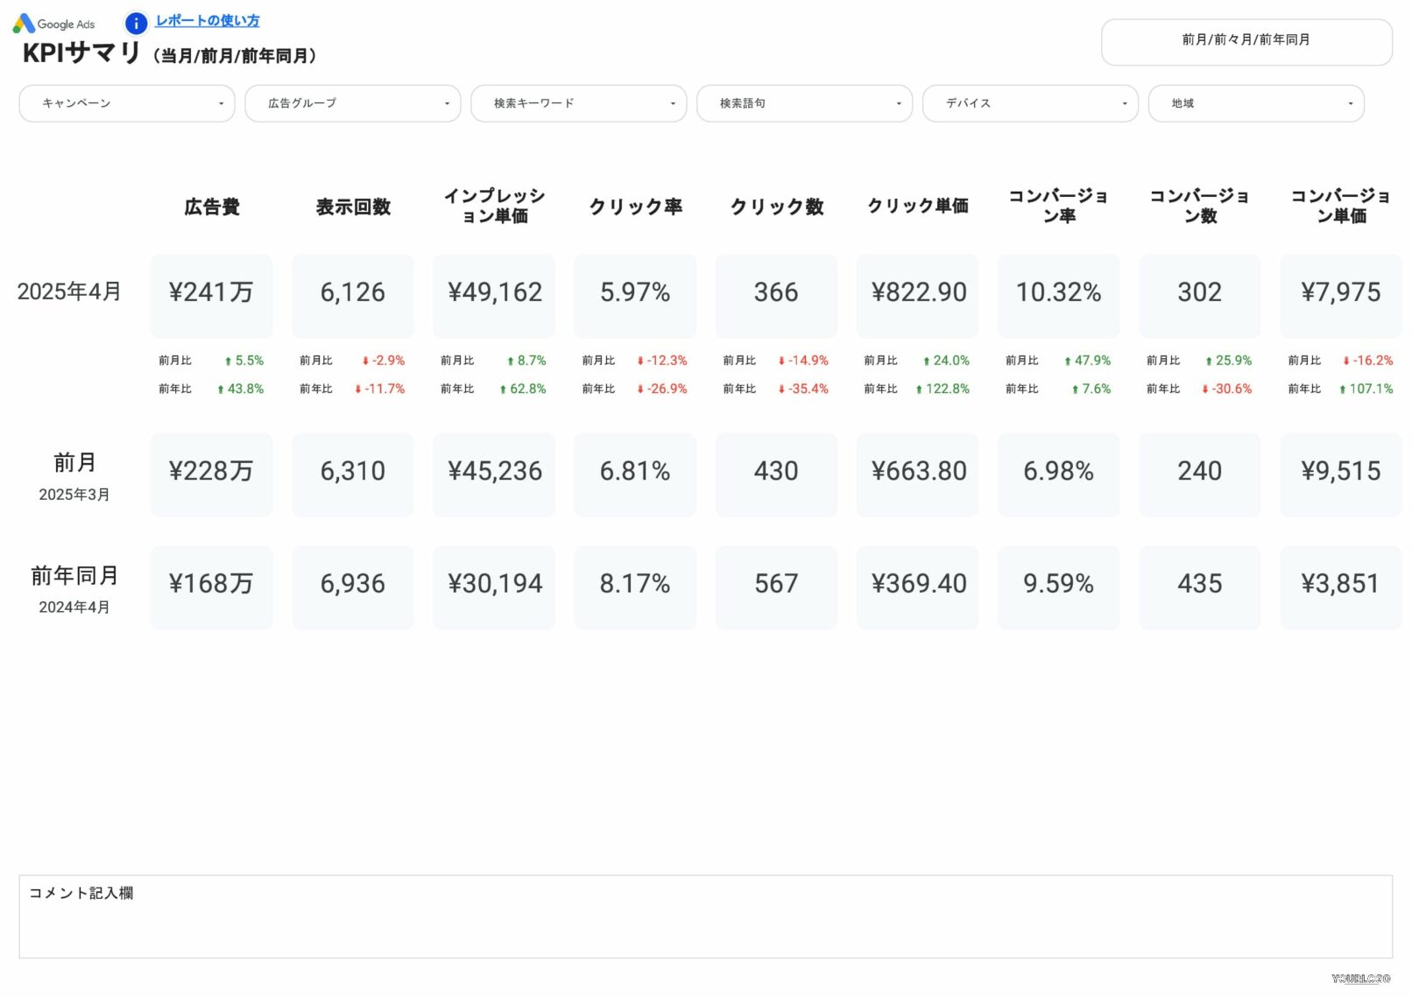Screen dimensions: 1412x997
Task: Click the 前月/前々月/前年同月 navigation button
Action: pos(1246,41)
